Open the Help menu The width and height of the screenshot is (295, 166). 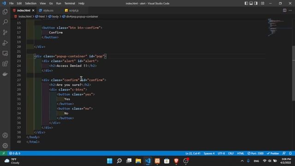point(81,3)
